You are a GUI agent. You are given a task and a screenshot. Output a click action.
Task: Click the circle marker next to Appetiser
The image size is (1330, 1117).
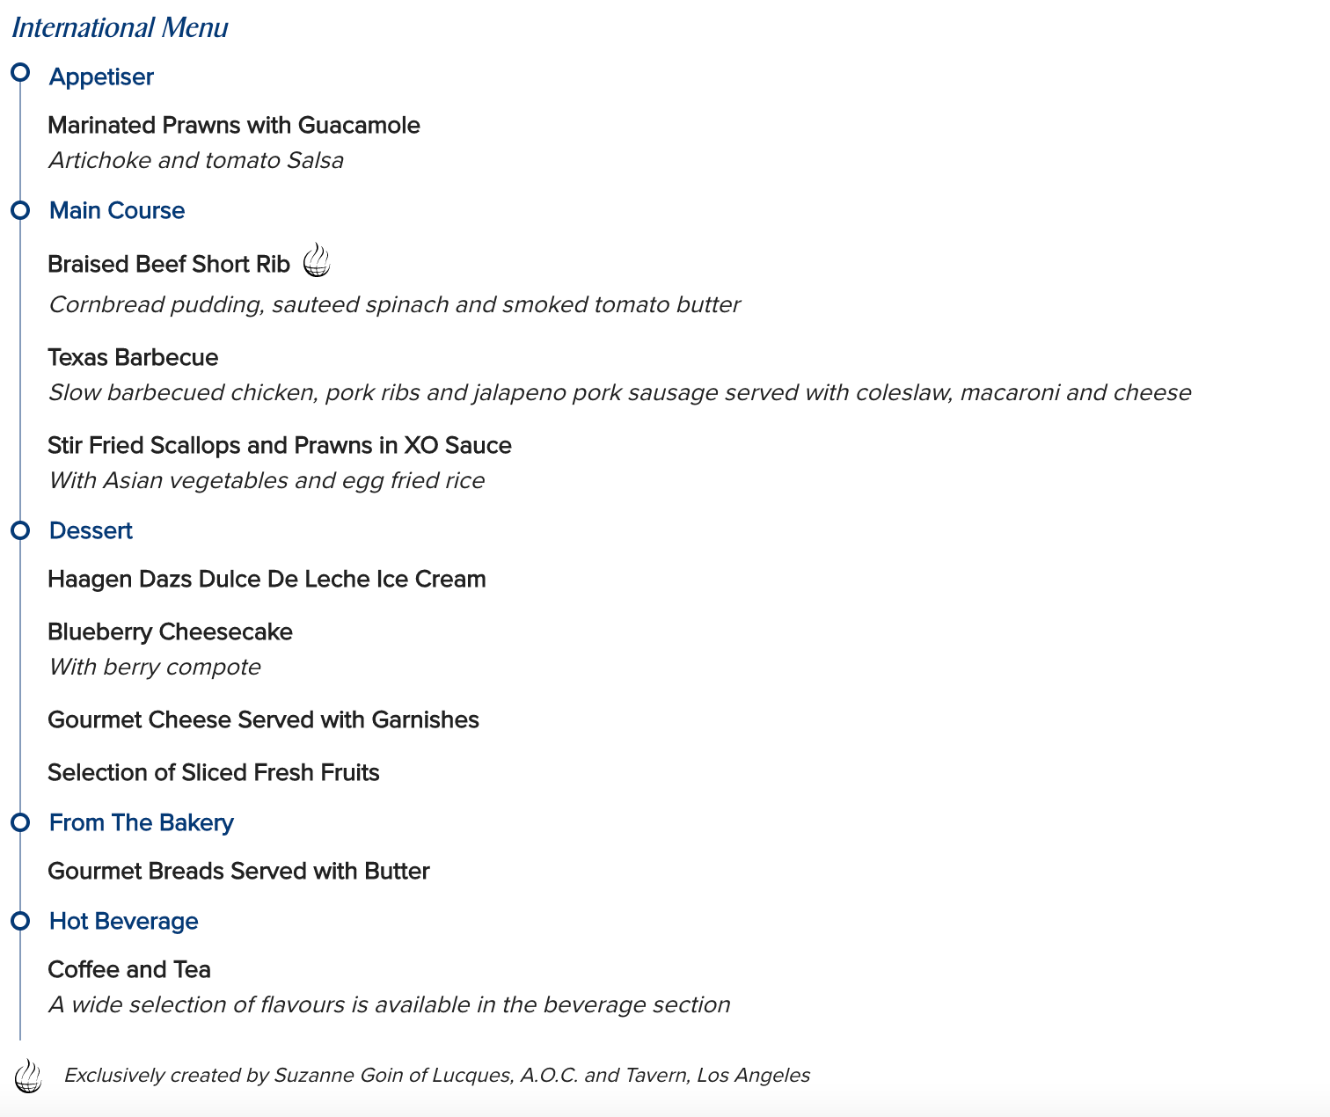click(x=20, y=72)
